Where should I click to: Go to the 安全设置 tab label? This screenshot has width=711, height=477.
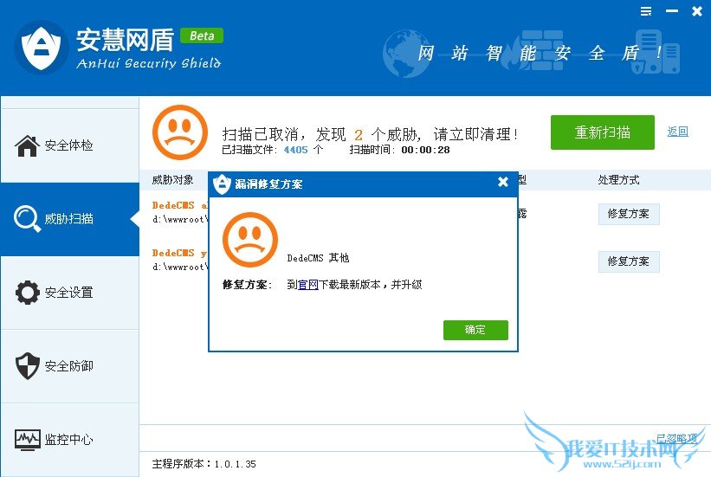pos(69,293)
